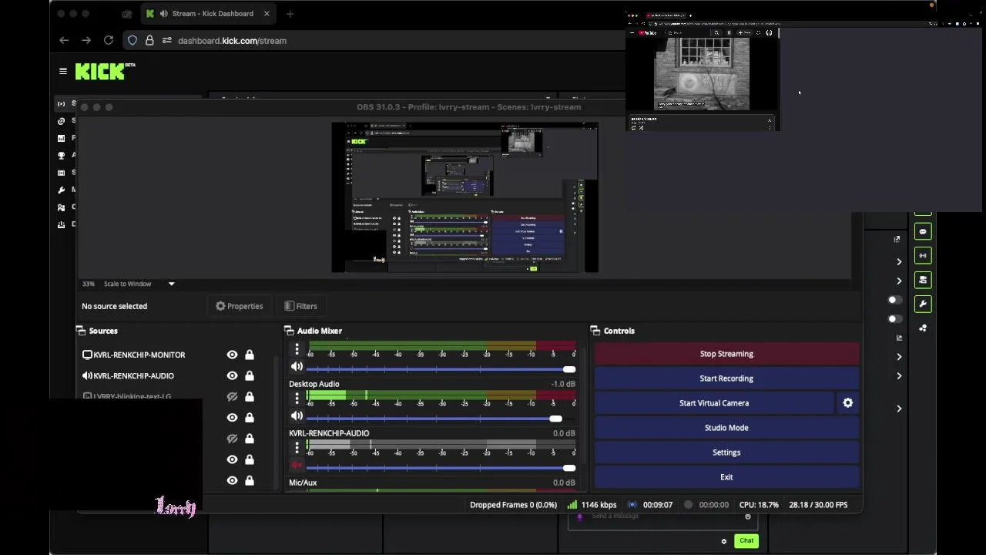
Task: Go forward in the browser
Action: point(86,41)
